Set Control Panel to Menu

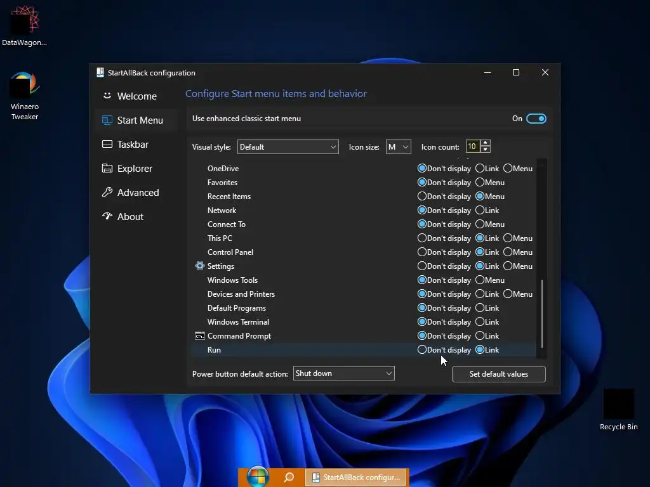pos(518,252)
